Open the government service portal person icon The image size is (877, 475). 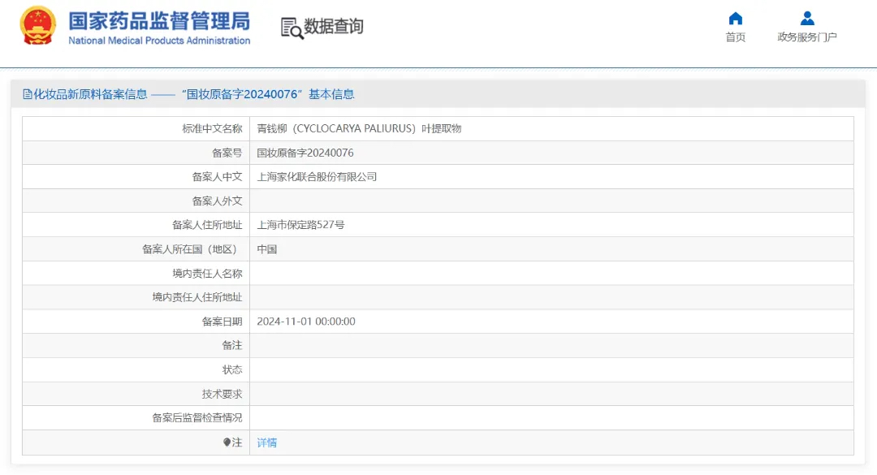(807, 19)
